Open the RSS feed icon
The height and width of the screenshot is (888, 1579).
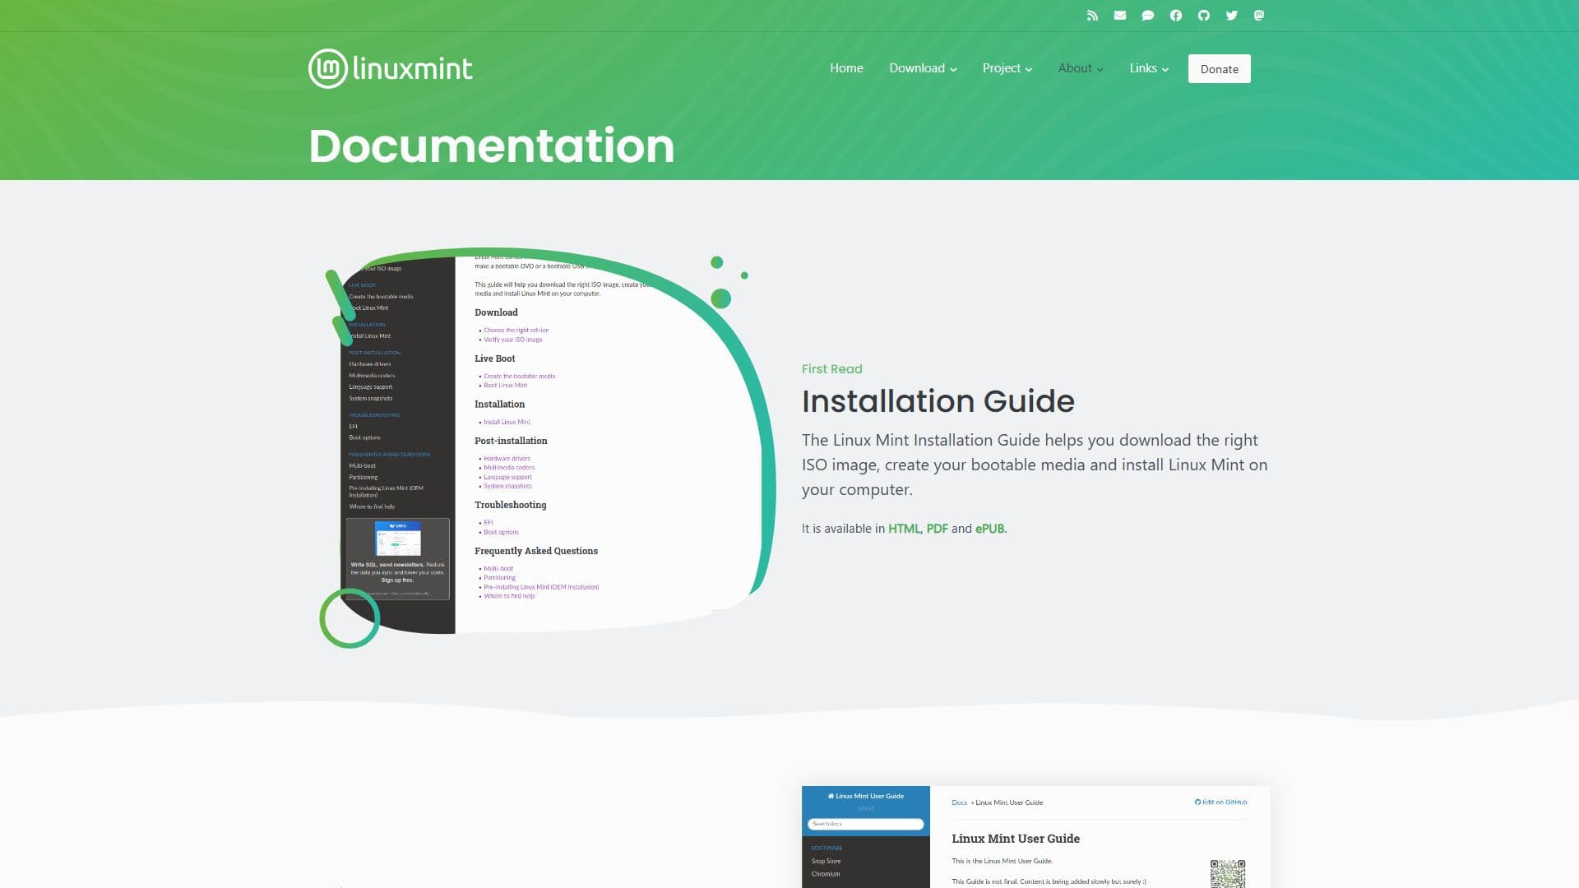[x=1092, y=16]
